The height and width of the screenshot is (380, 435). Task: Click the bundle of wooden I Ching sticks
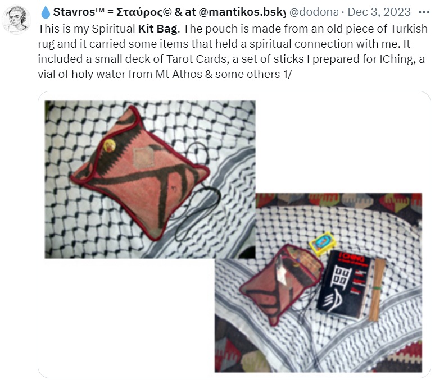[377, 290]
